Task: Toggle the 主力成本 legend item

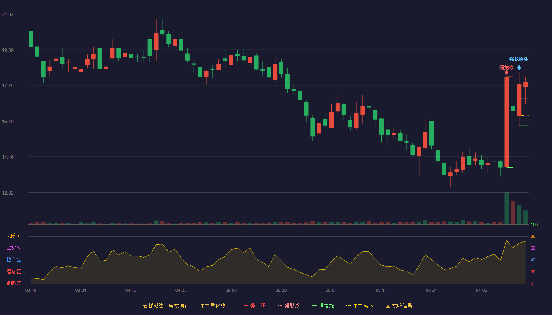Action: [x=360, y=306]
